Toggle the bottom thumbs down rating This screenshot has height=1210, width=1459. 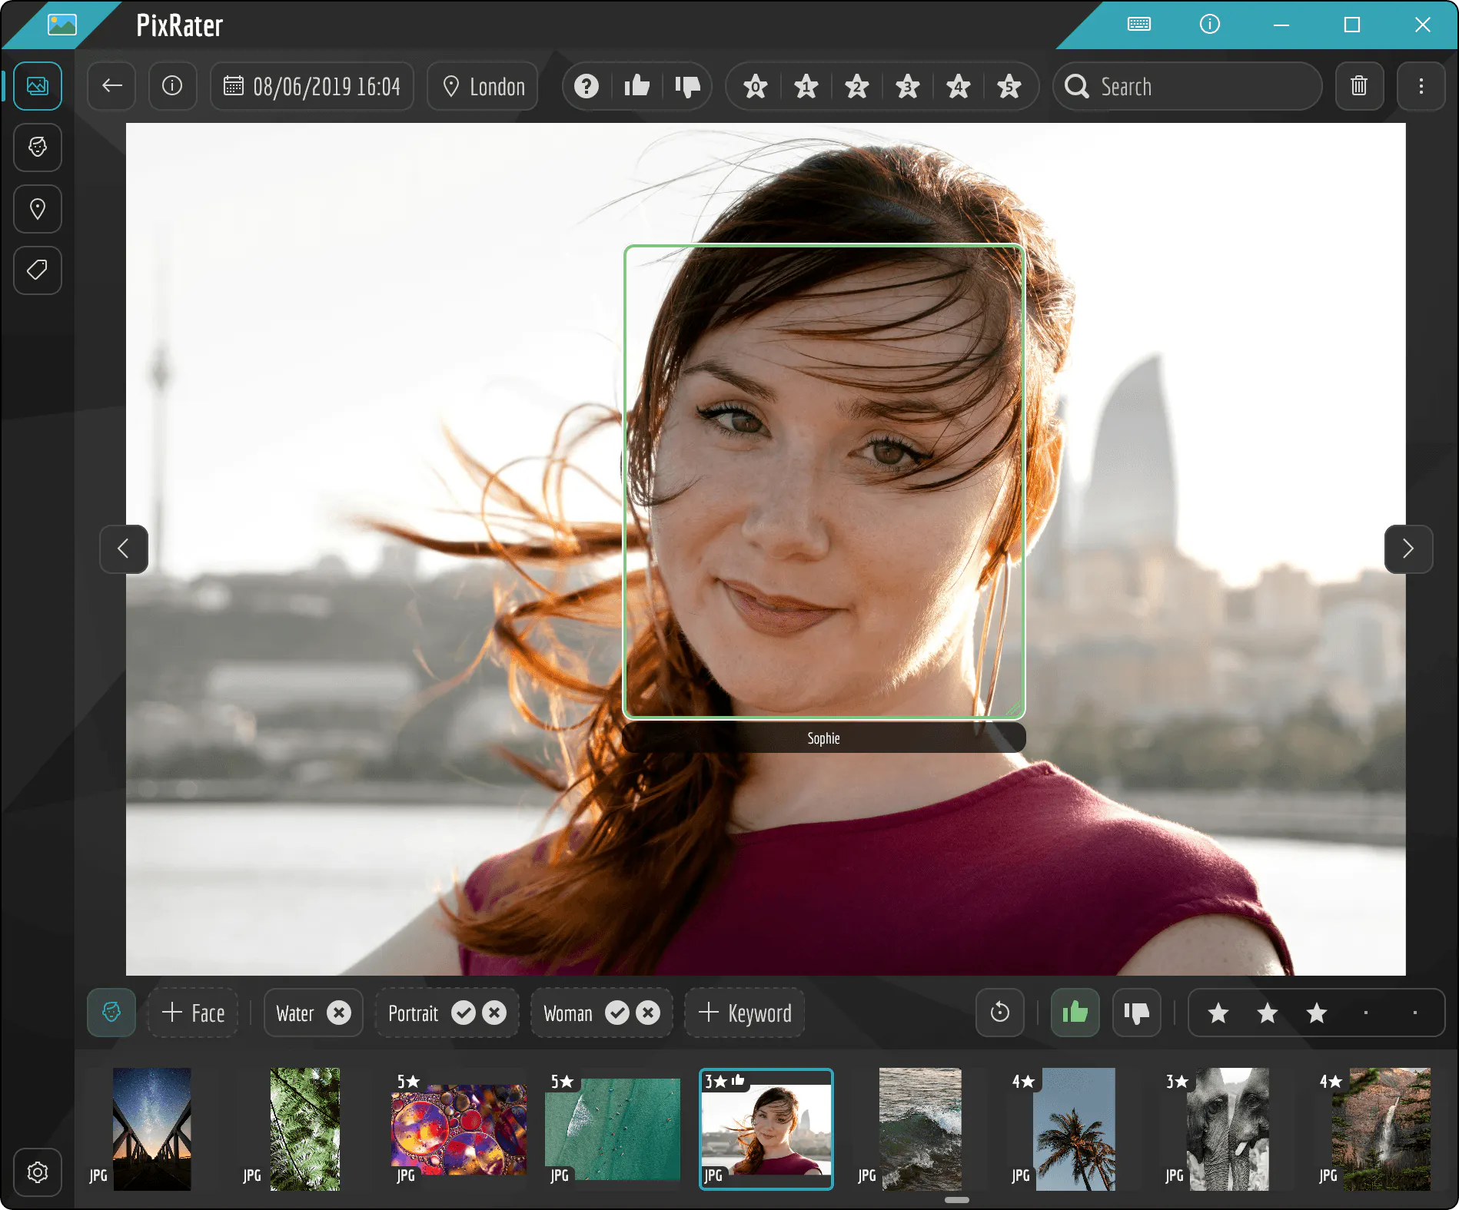click(1136, 1013)
